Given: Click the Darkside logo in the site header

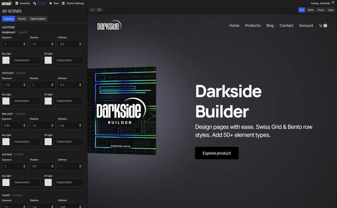Looking at the screenshot, I should (109, 25).
